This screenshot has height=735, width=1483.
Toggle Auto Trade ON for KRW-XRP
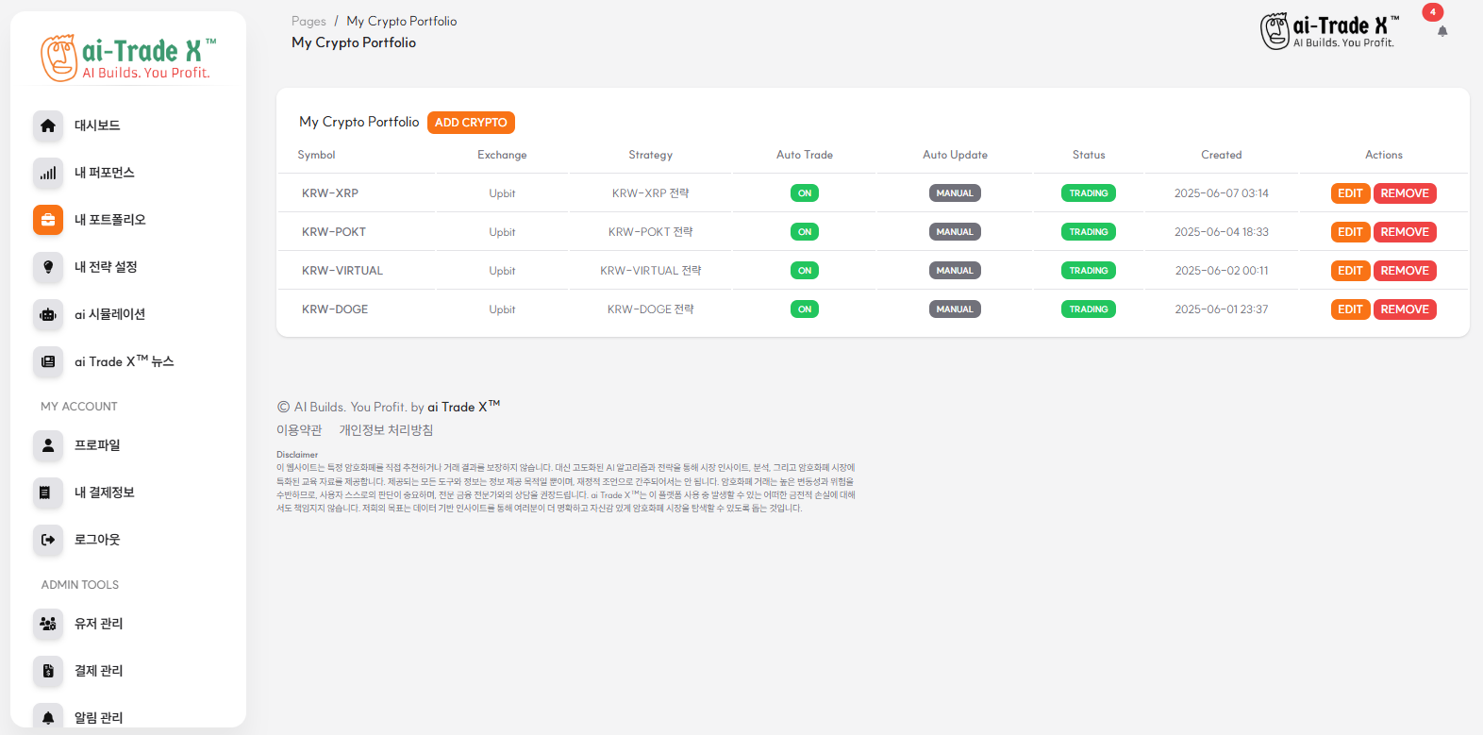point(804,193)
